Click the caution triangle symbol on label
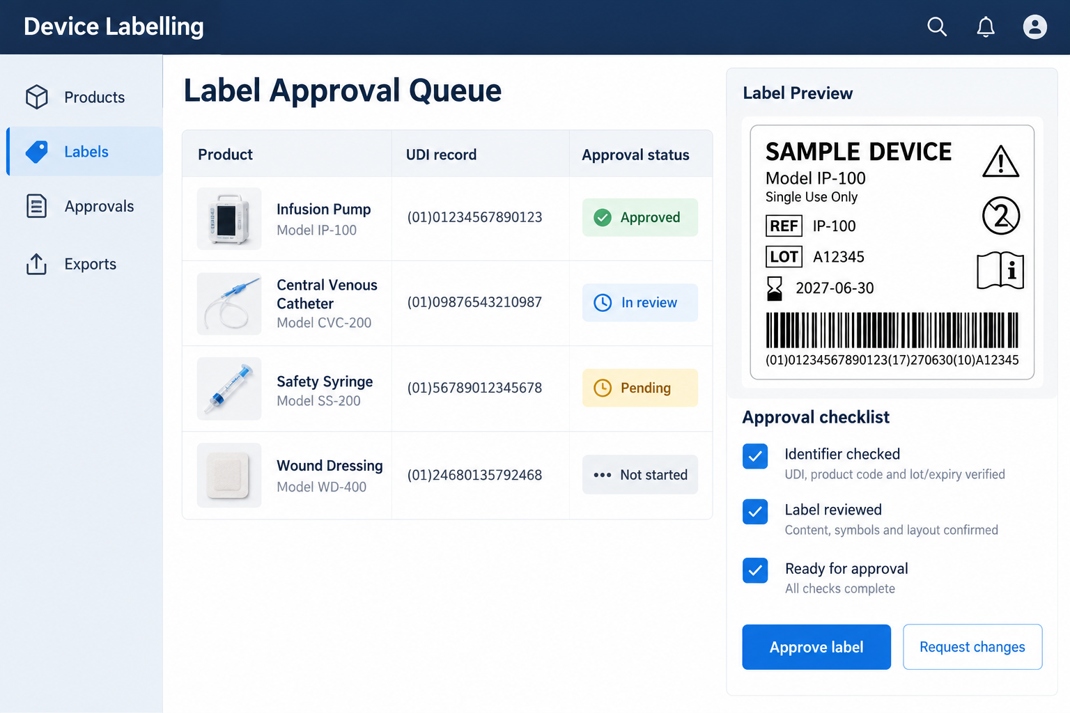The image size is (1070, 713). (x=1001, y=162)
